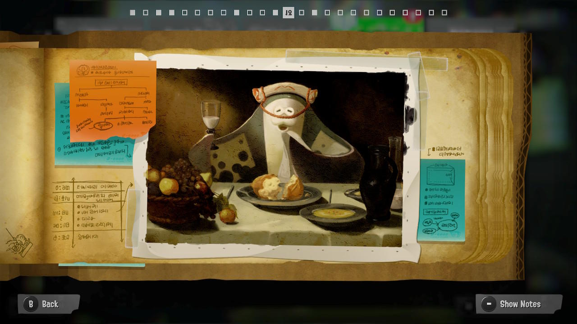The width and height of the screenshot is (577, 324).
Task: Select the first page indicator square
Action: [133, 13]
